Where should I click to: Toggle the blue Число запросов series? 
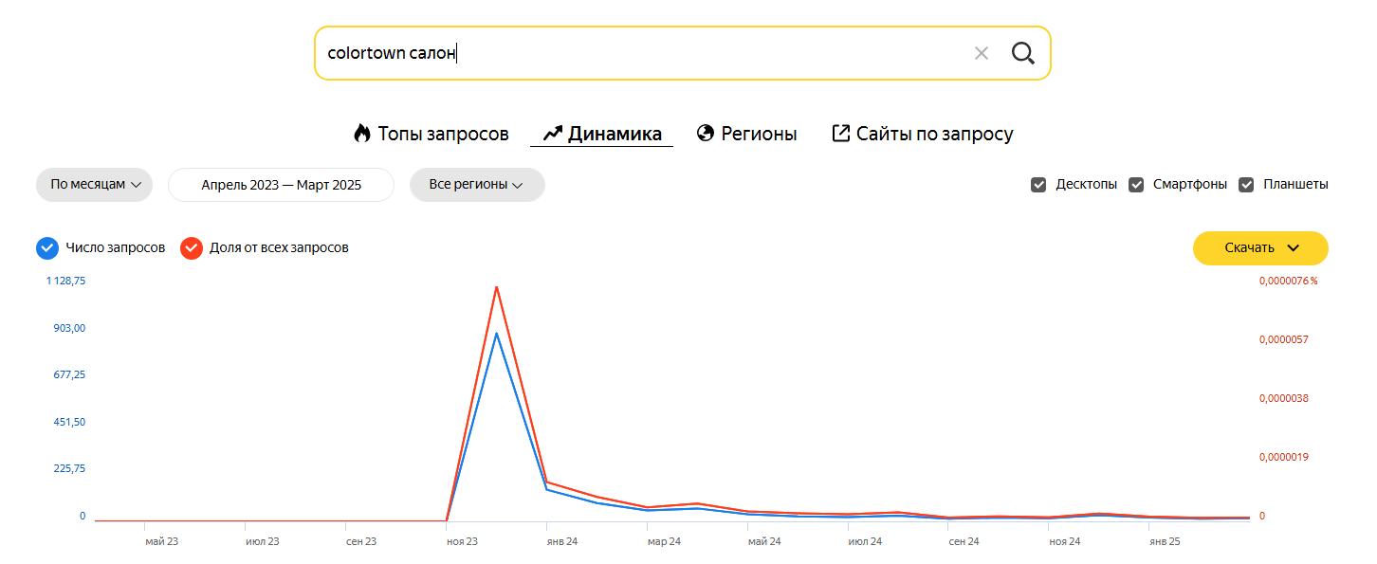47,248
